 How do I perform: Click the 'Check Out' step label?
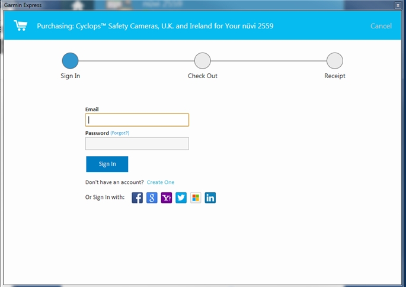[203, 76]
